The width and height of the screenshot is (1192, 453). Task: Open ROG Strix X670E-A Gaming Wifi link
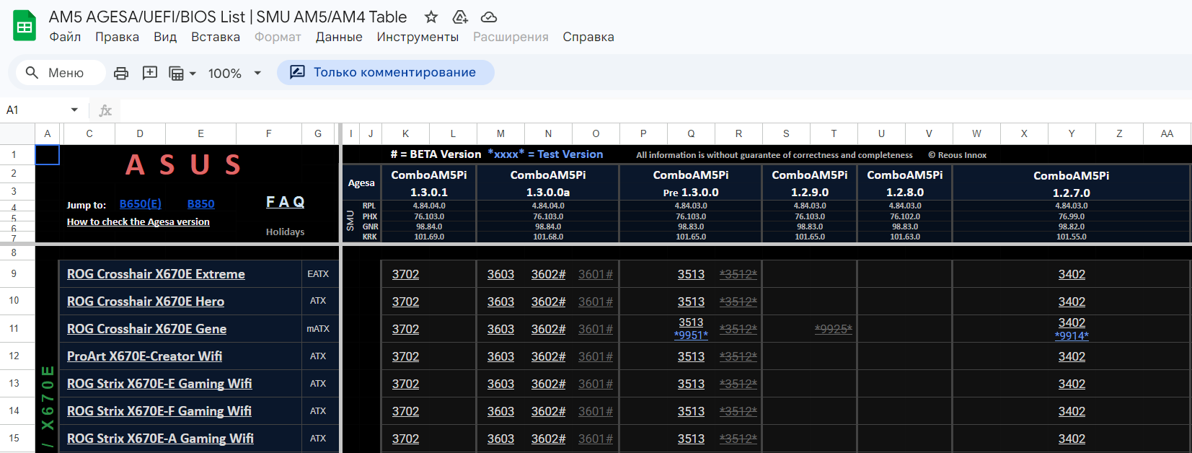tap(160, 439)
